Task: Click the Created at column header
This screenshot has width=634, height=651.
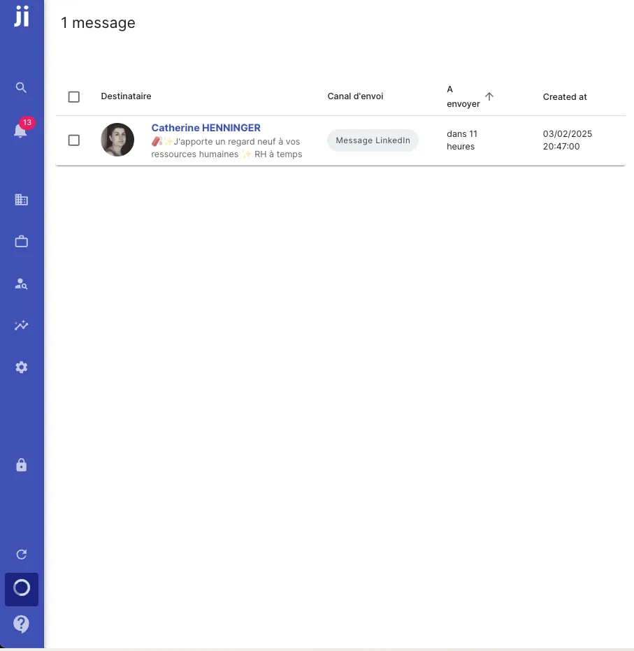Action: pyautogui.click(x=565, y=96)
